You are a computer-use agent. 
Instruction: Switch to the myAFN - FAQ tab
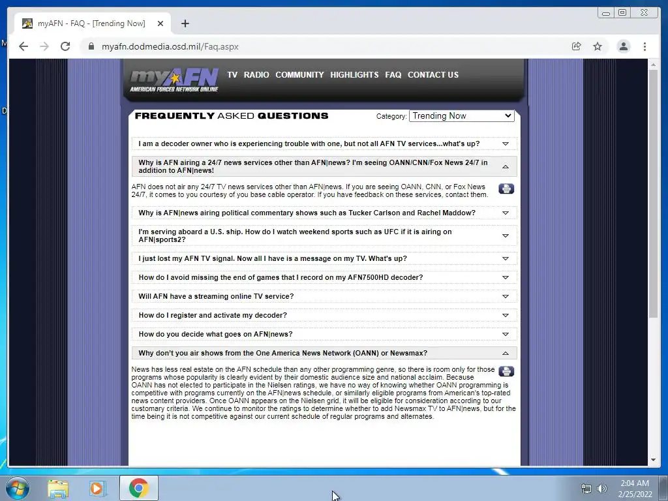pyautogui.click(x=91, y=23)
